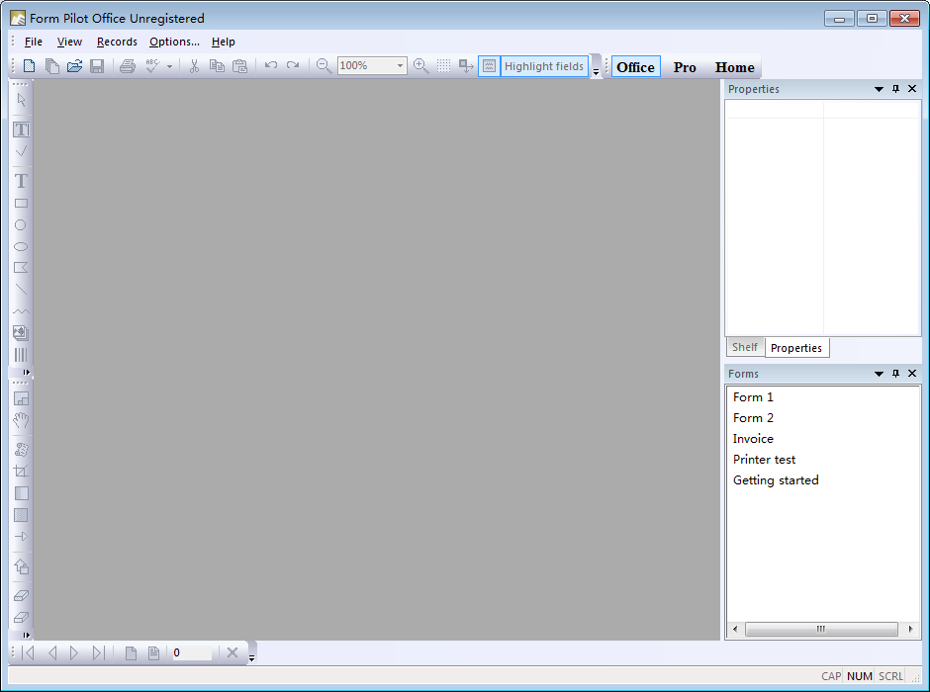930x692 pixels.
Task: Open the Records menu
Action: 117,42
